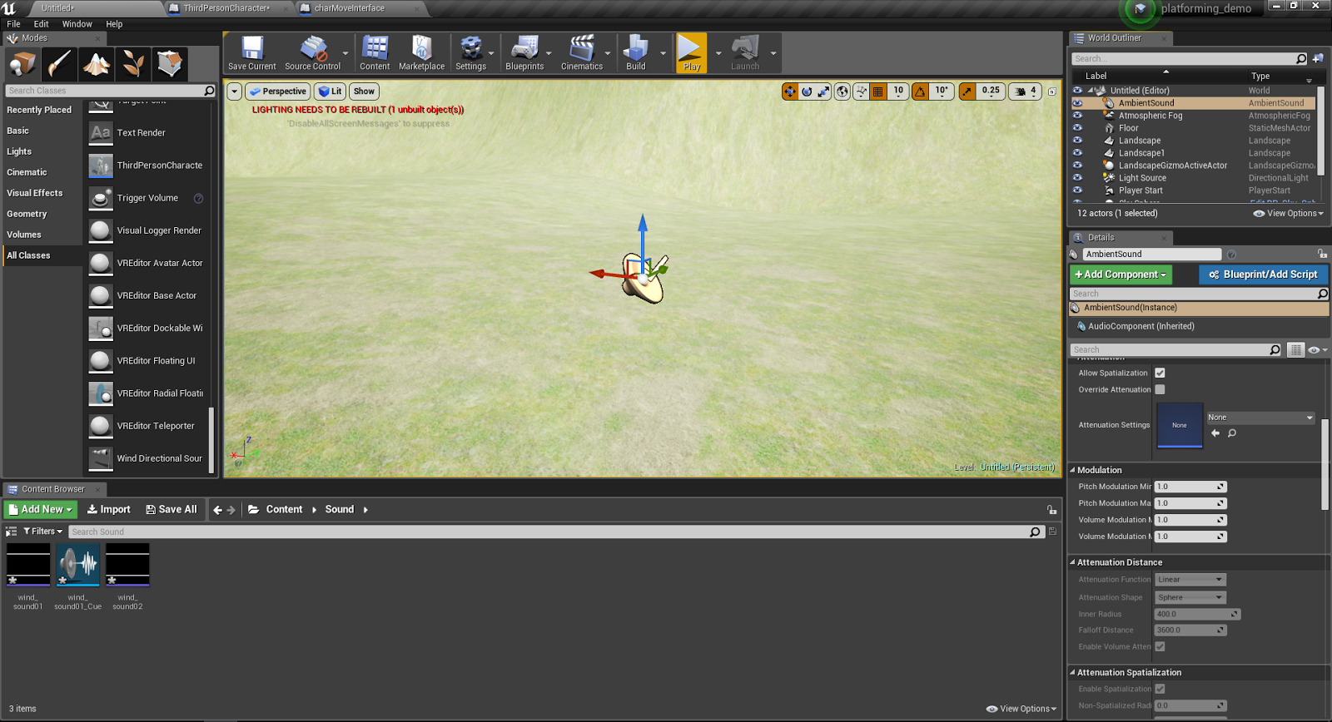Switch to ThirdPersonCharacter tab
The image size is (1332, 722).
(x=226, y=8)
